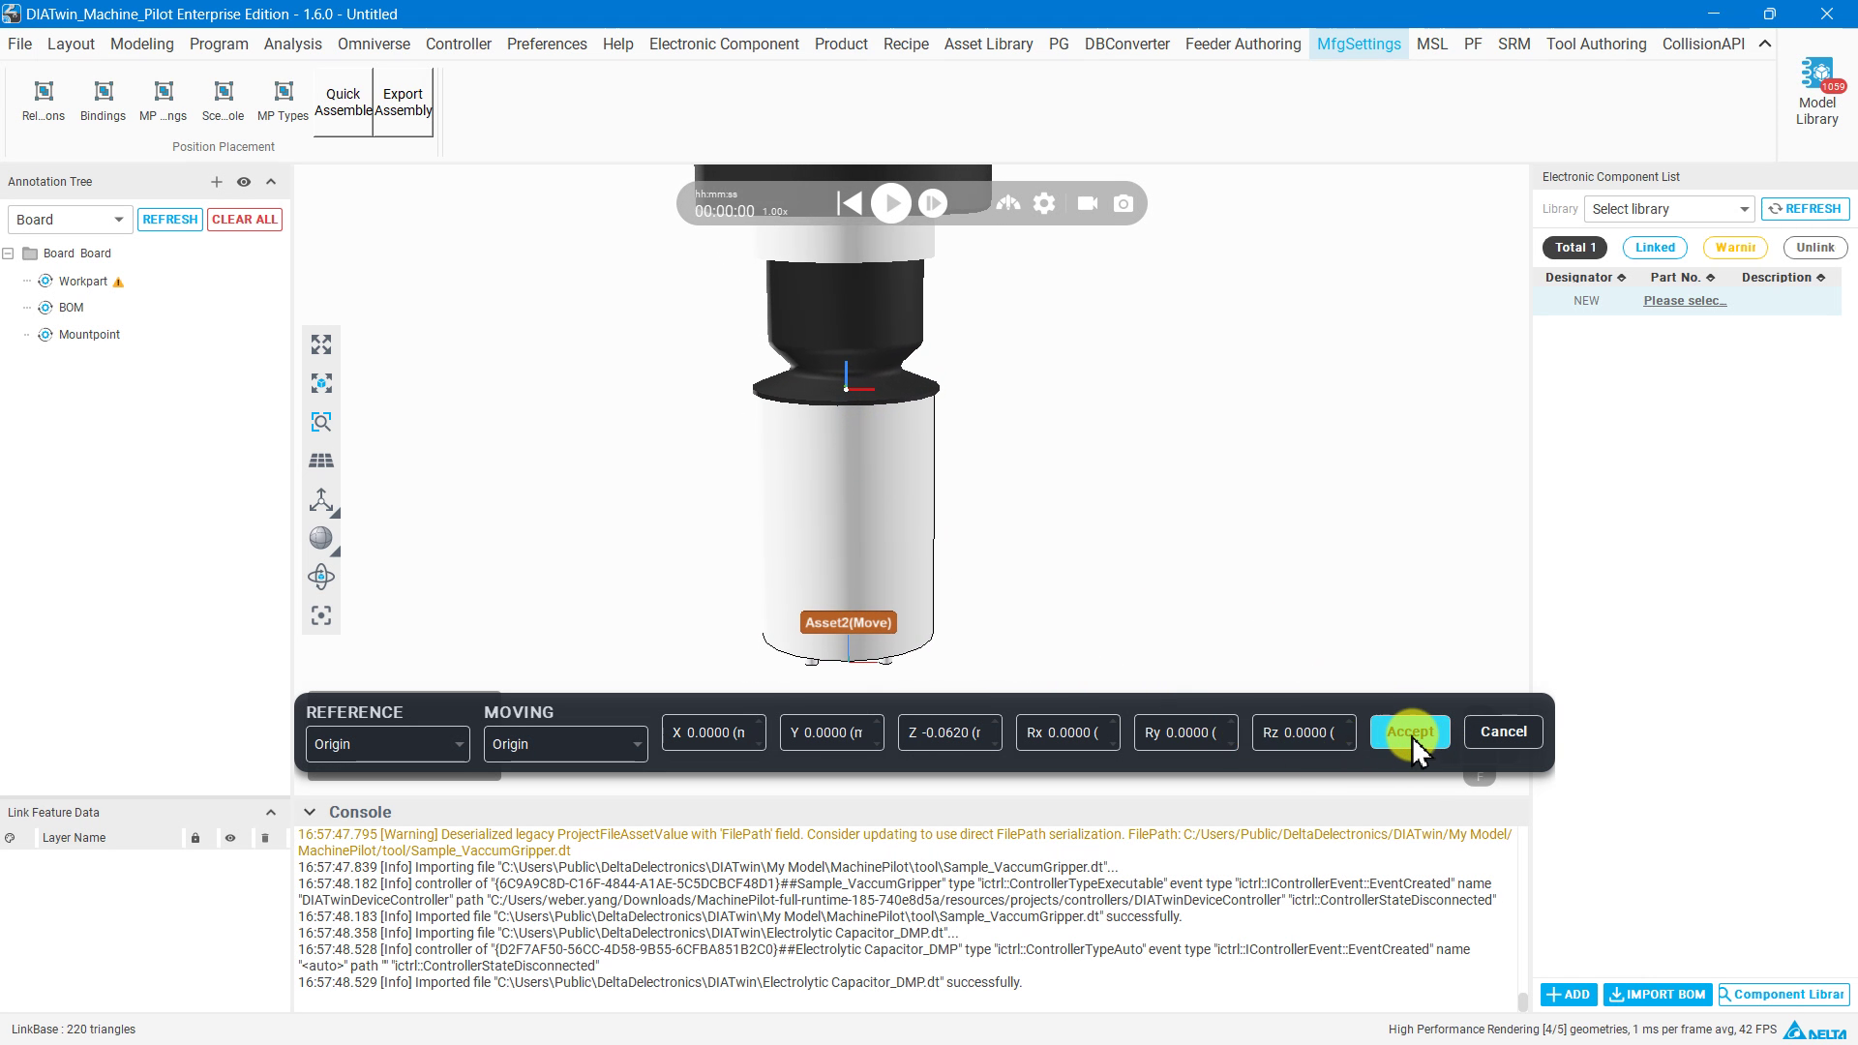This screenshot has height=1045, width=1858.
Task: Accept the alignment transform
Action: (1410, 731)
